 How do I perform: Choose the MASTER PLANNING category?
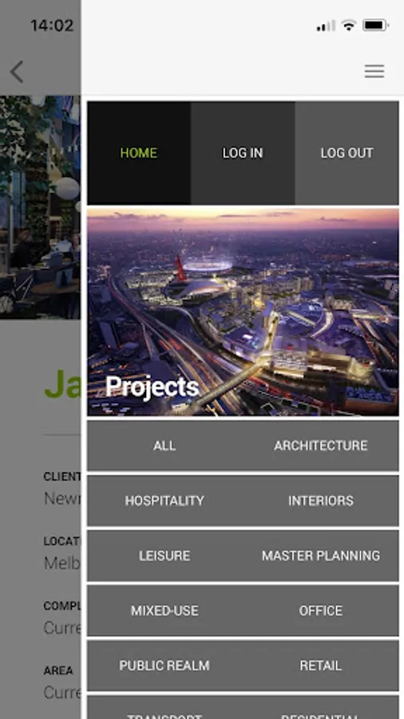(321, 556)
